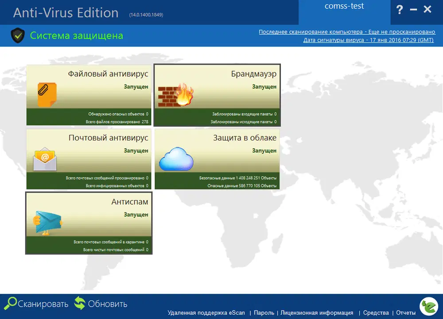
Task: Open help via the question mark
Action: [400, 10]
